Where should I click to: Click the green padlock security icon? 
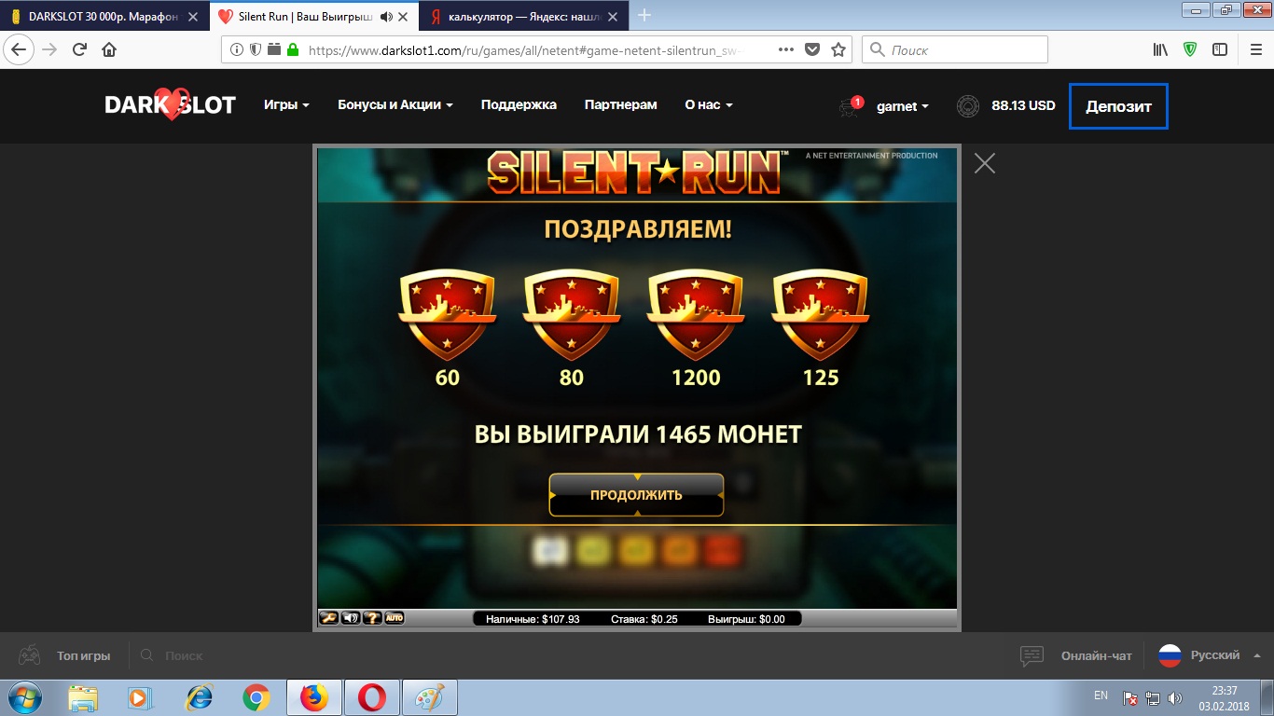(x=293, y=50)
